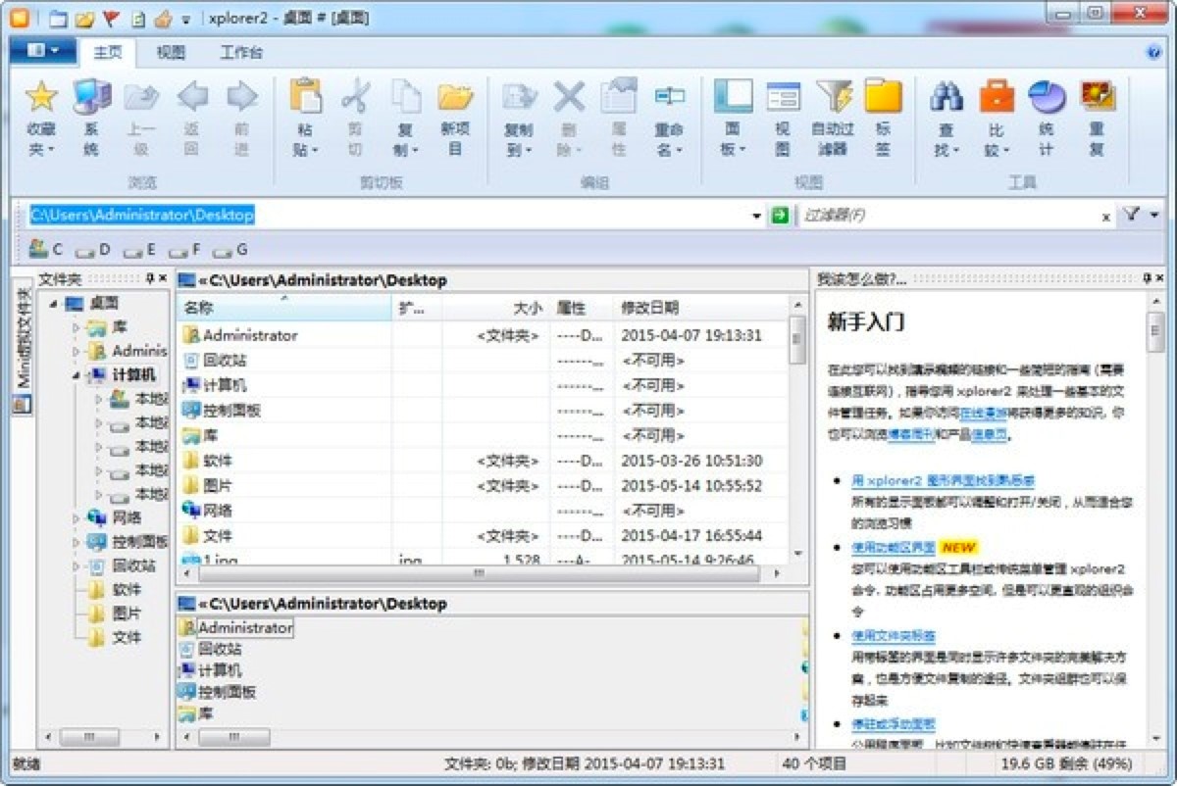Open the Compare (比较) tool
The width and height of the screenshot is (1177, 786).
click(x=995, y=98)
